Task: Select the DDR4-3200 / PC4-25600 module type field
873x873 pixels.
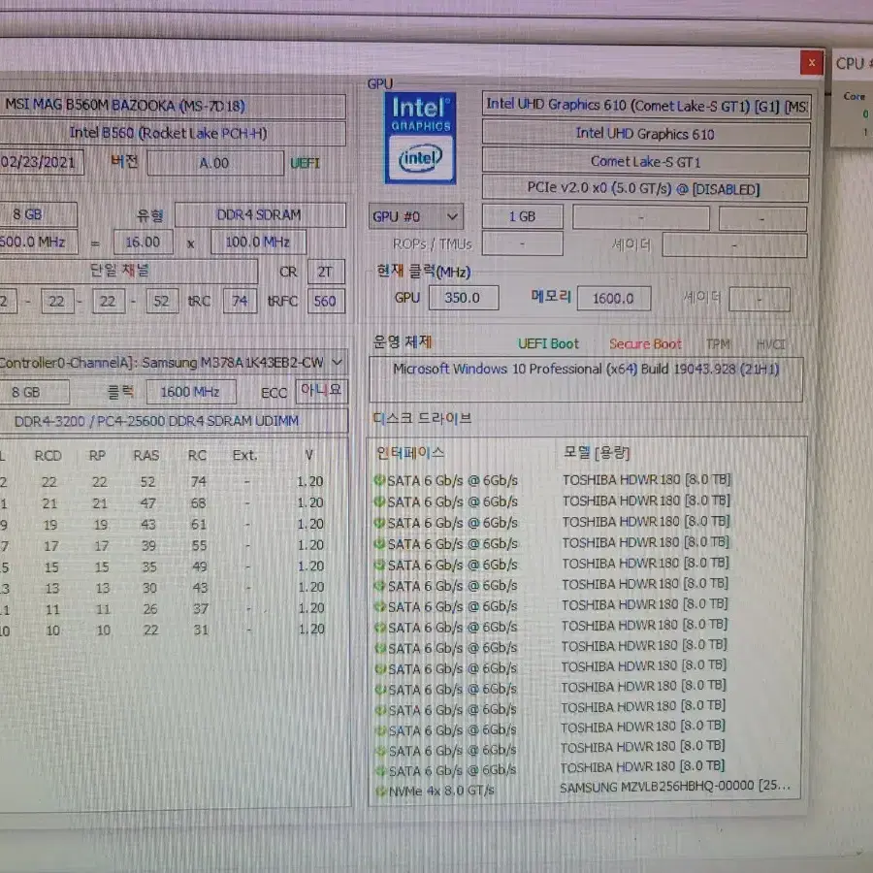Action: 172,421
